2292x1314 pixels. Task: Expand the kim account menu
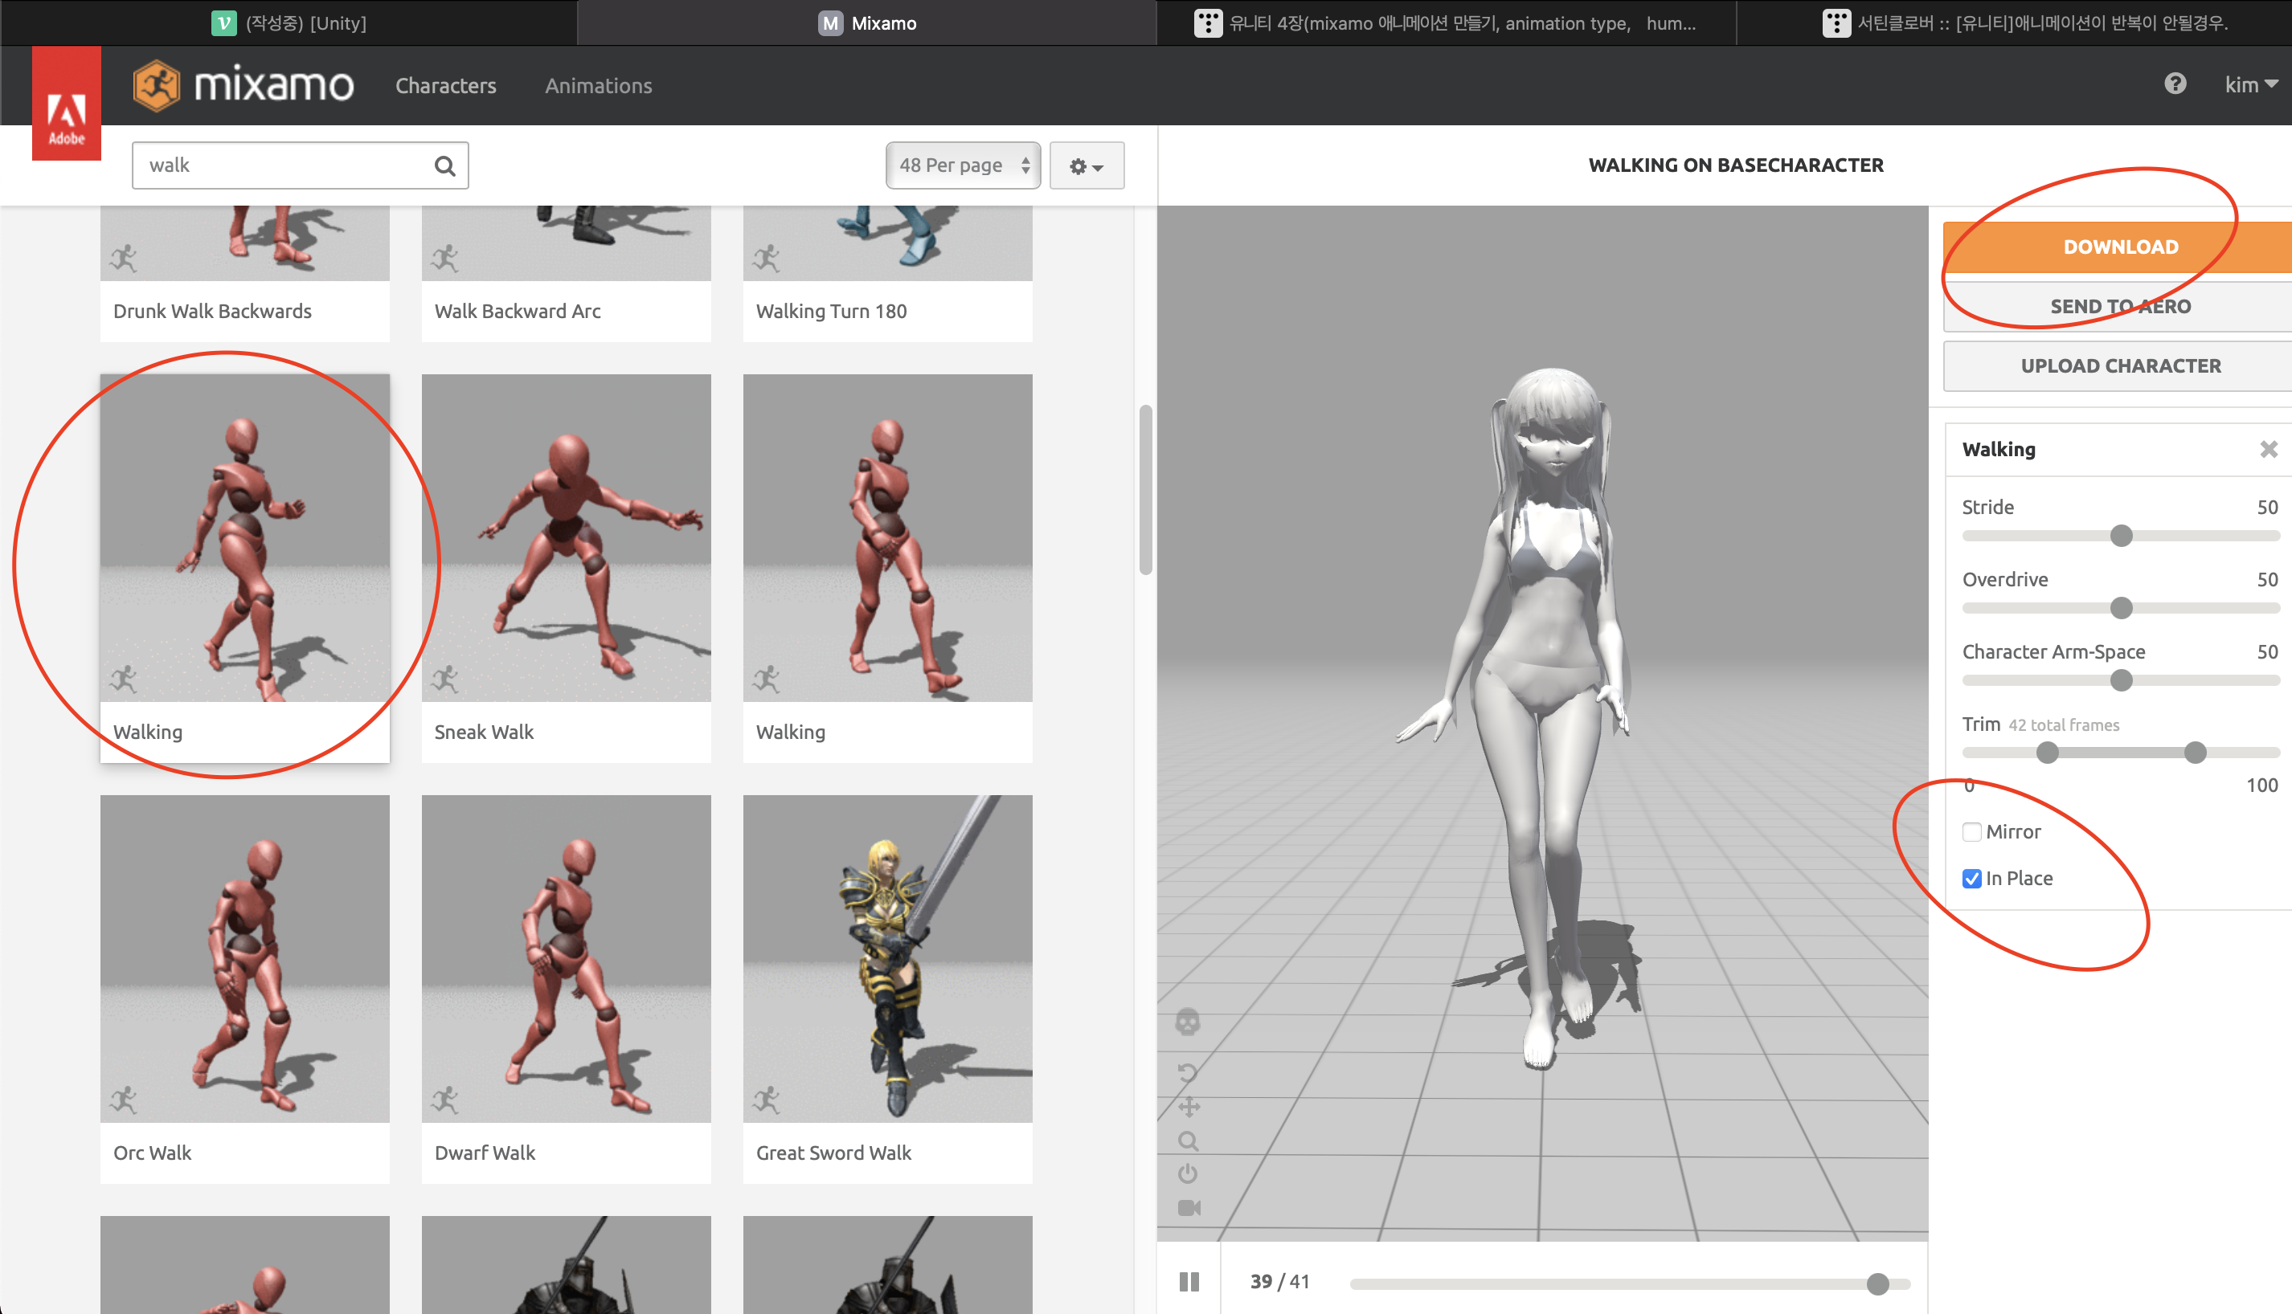point(2250,85)
